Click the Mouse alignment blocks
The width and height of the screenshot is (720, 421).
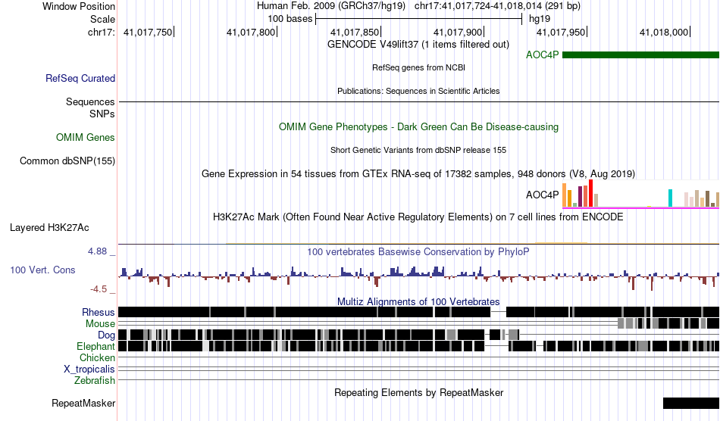(x=668, y=323)
